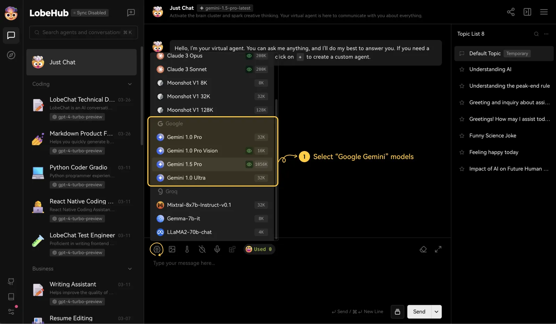This screenshot has height=324, width=556.
Task: Collapse the Coding group
Action: pos(130,84)
